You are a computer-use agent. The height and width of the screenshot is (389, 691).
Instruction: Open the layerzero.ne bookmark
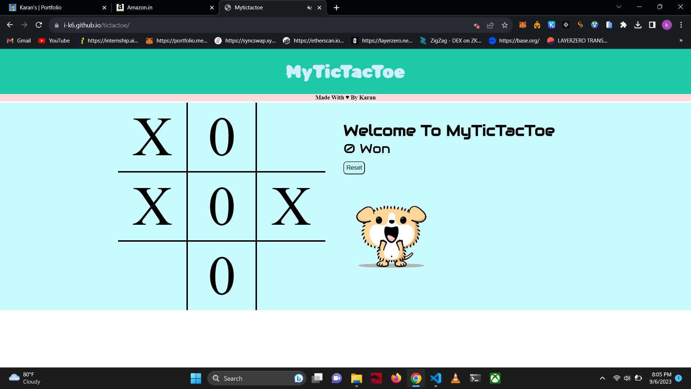click(382, 41)
